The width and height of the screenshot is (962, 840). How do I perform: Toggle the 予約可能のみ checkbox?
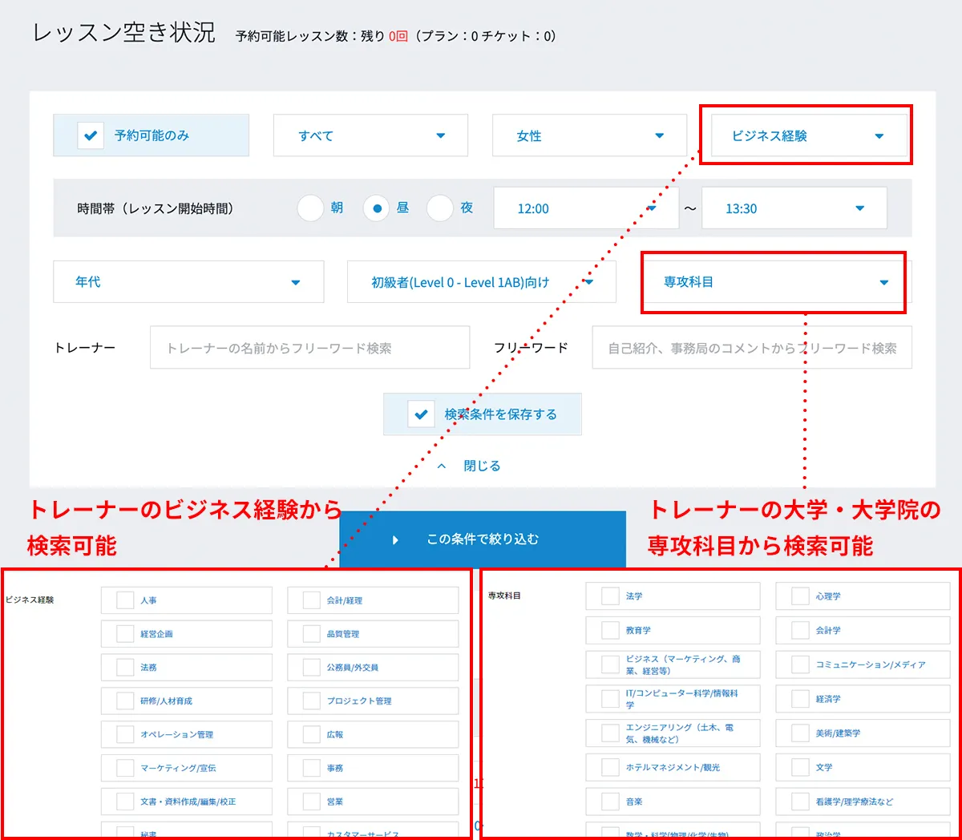(91, 135)
